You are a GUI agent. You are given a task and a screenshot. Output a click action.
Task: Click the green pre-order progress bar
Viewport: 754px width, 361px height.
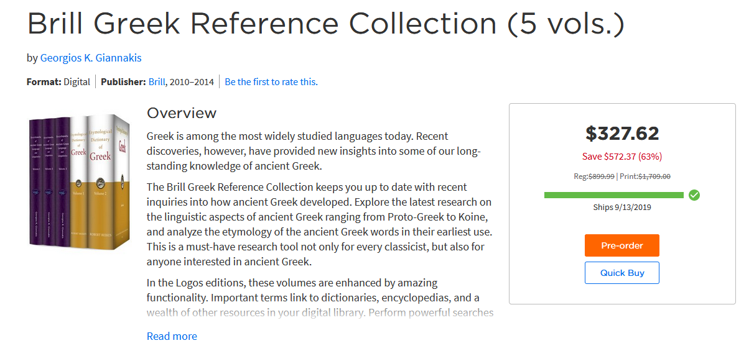coord(613,195)
